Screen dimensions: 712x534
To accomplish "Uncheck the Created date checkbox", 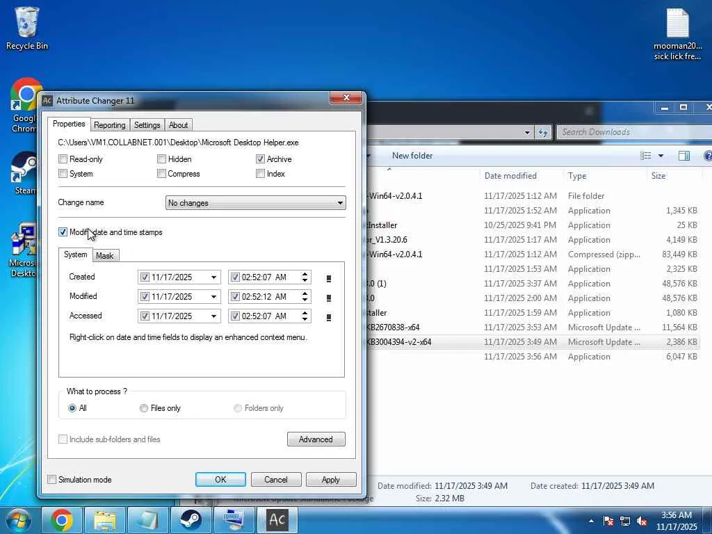I will (145, 277).
